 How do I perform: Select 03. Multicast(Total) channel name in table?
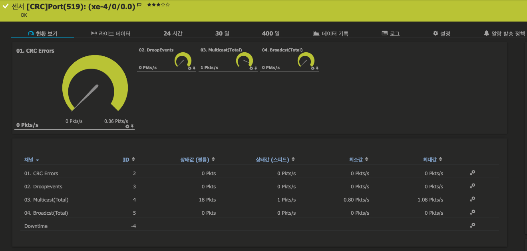pos(46,200)
